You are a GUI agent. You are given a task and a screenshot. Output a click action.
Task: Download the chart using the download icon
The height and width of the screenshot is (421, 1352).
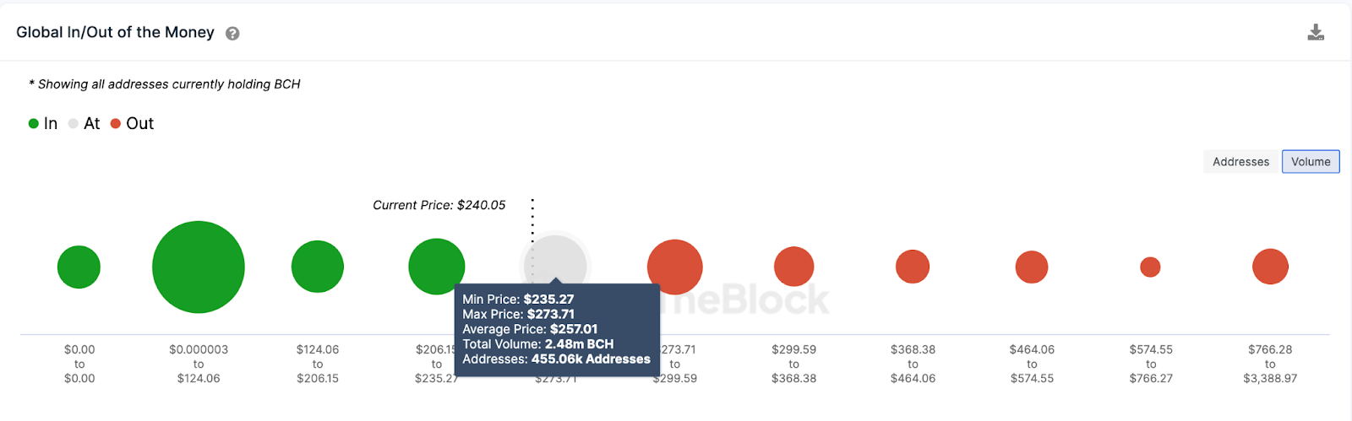1316,33
